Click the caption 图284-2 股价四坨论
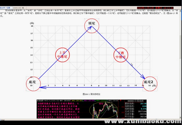 [x=92, y=94]
